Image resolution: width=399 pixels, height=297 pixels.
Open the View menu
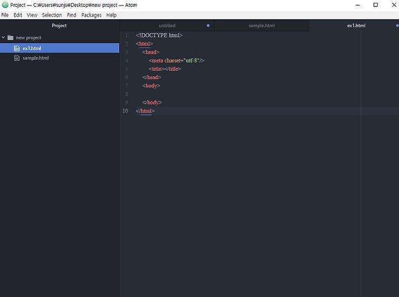(32, 15)
